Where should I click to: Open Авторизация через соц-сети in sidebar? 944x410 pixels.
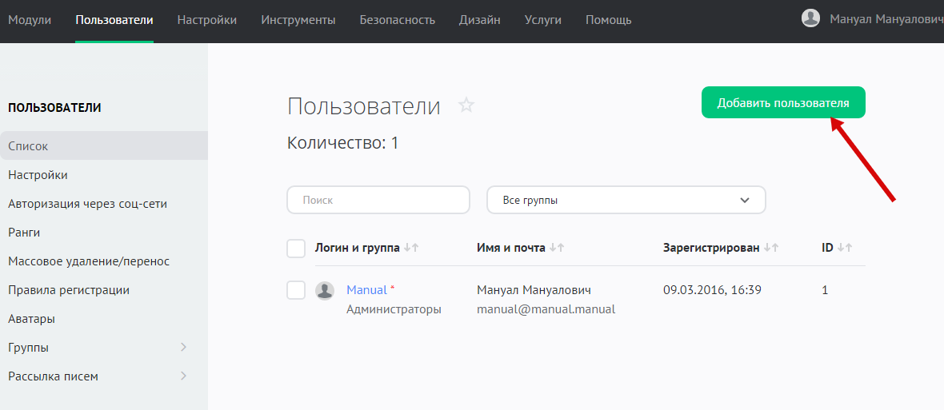click(87, 204)
